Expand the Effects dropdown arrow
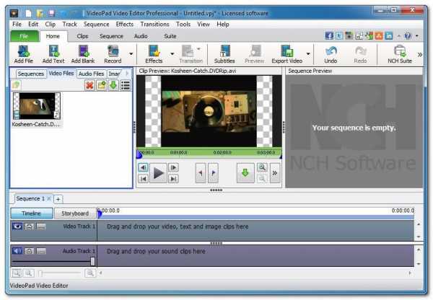 [172, 54]
